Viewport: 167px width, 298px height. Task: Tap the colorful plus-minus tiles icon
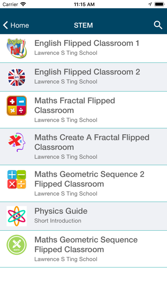click(17, 179)
